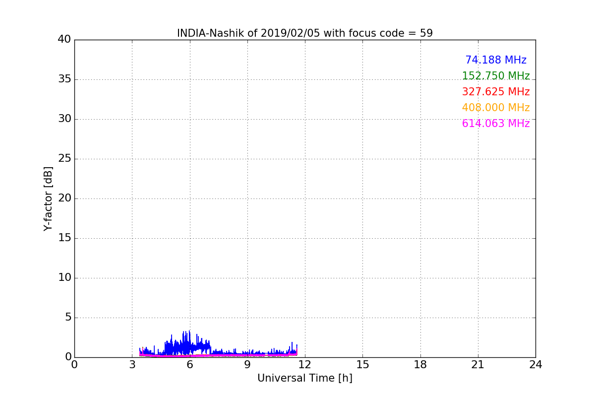The image size is (595, 397).
Task: Click the blue 74.188 MHz data peaks
Action: click(188, 343)
